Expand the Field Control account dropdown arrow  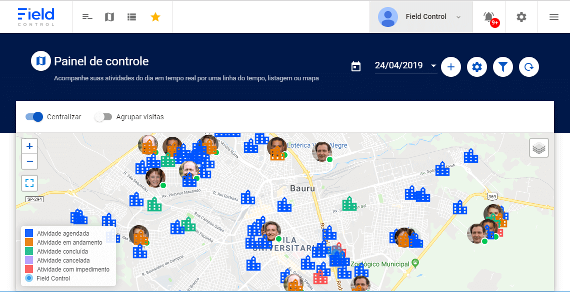pyautogui.click(x=459, y=17)
